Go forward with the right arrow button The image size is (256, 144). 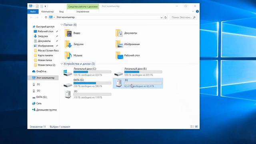[37, 17]
